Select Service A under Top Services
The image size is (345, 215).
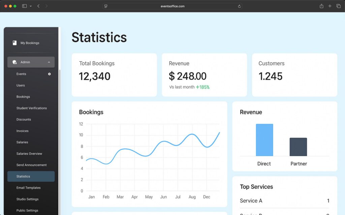point(251,201)
